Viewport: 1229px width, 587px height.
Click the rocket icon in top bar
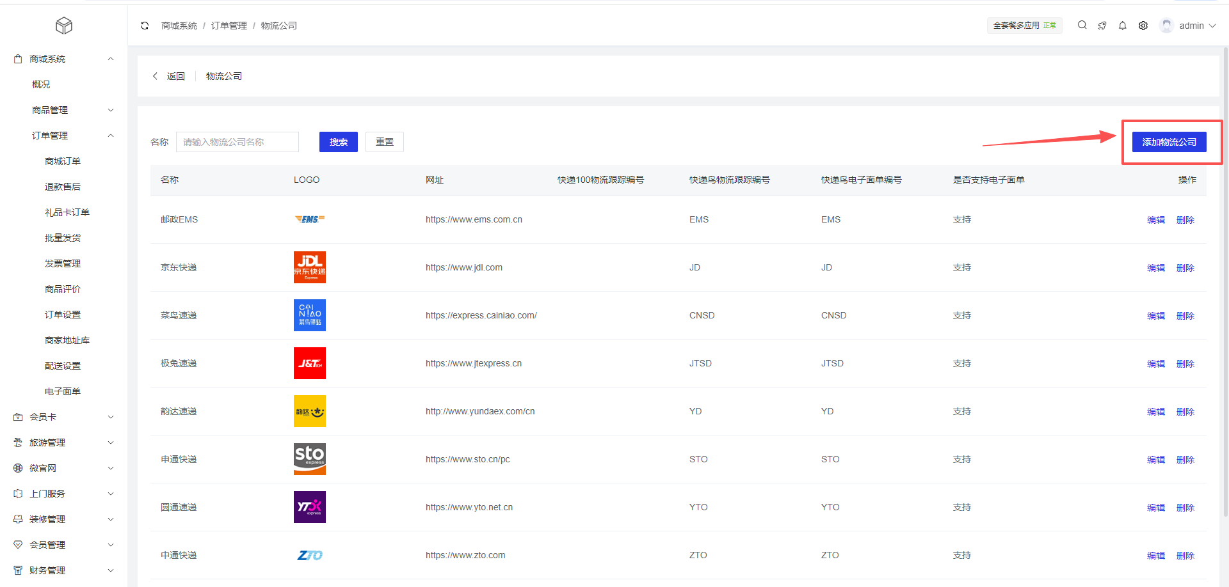1102,26
